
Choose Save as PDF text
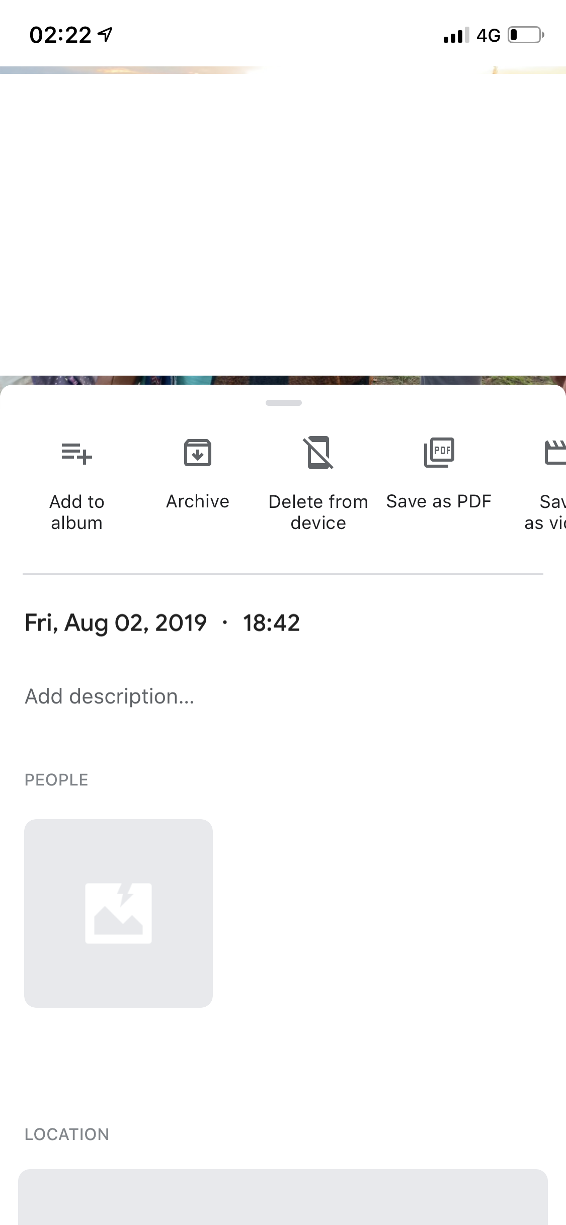coord(439,501)
